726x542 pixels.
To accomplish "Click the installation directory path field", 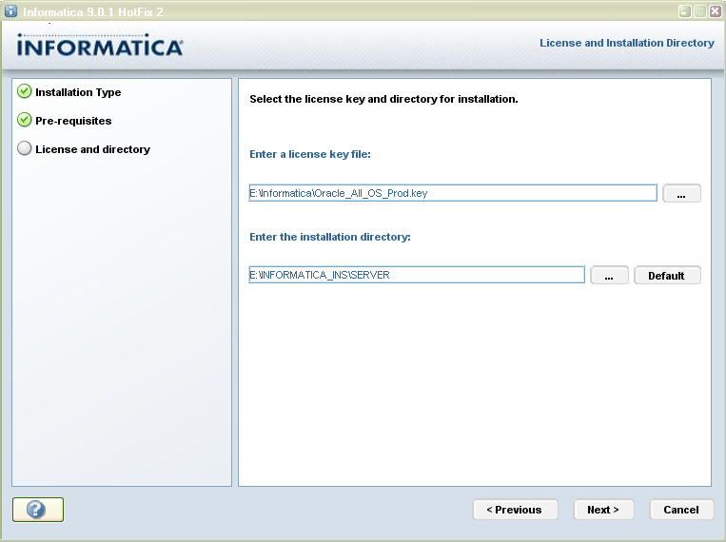I will click(417, 275).
